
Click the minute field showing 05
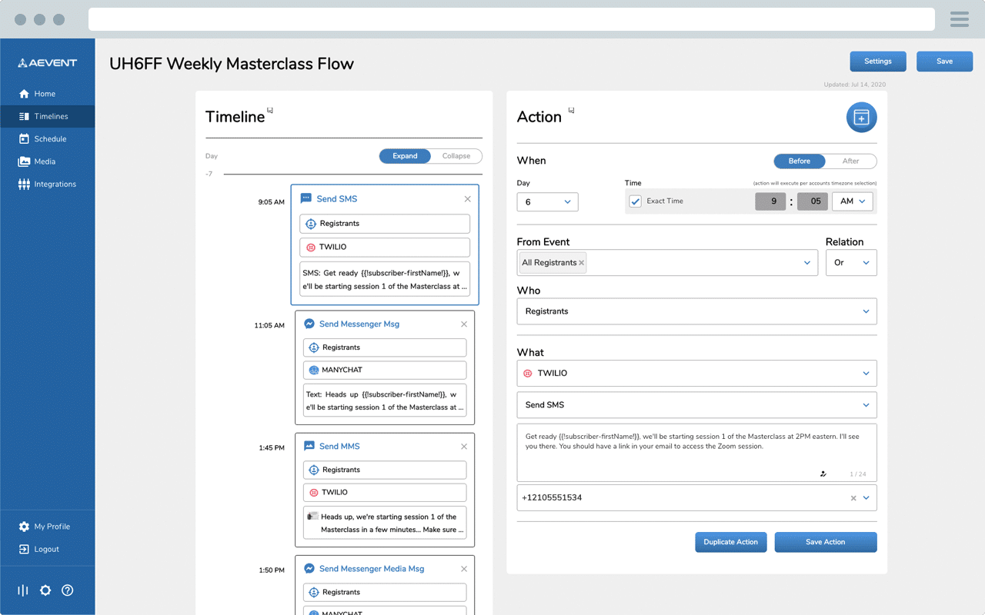[813, 201]
